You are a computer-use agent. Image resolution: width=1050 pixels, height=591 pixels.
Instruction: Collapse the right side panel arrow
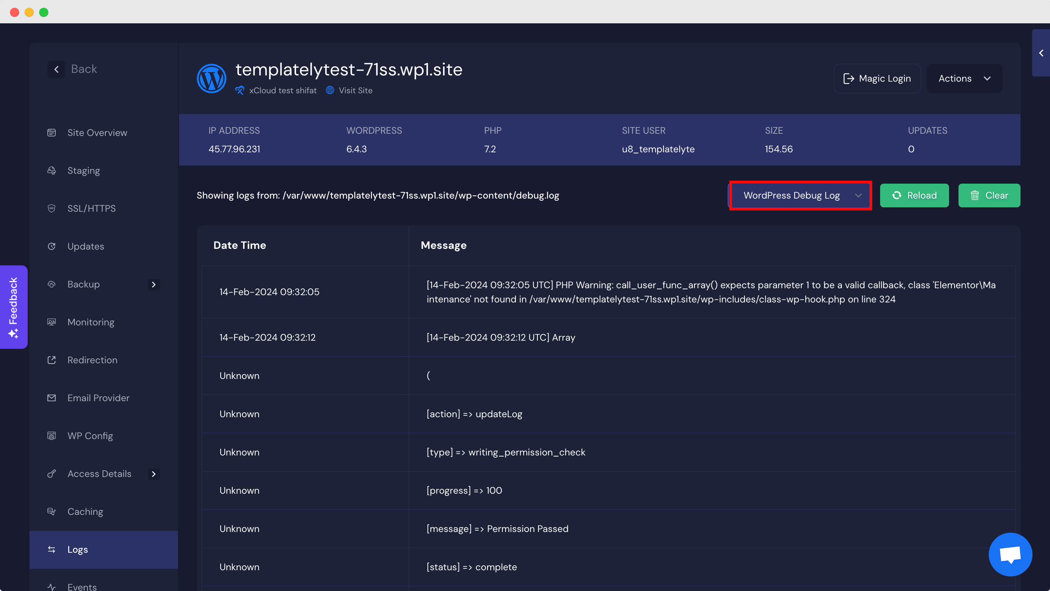[1041, 53]
